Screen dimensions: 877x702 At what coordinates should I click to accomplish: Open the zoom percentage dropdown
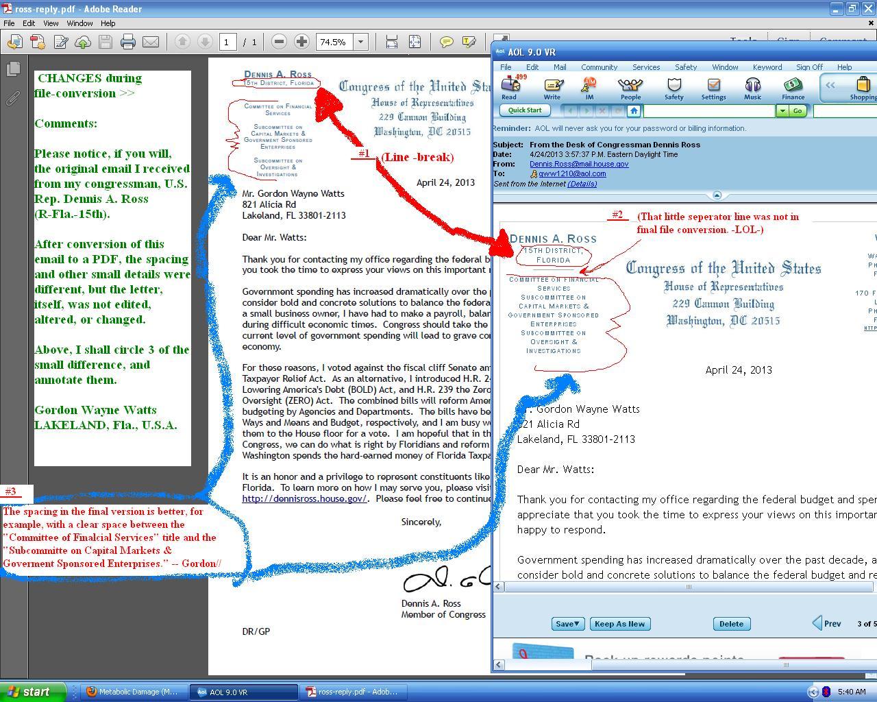360,42
